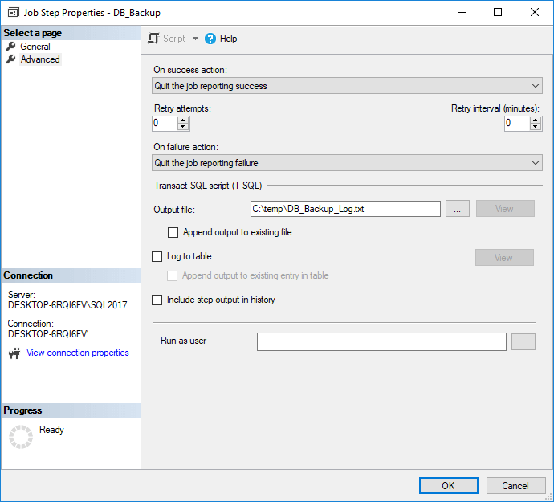Click the OK button
554x502 pixels.
click(448, 486)
